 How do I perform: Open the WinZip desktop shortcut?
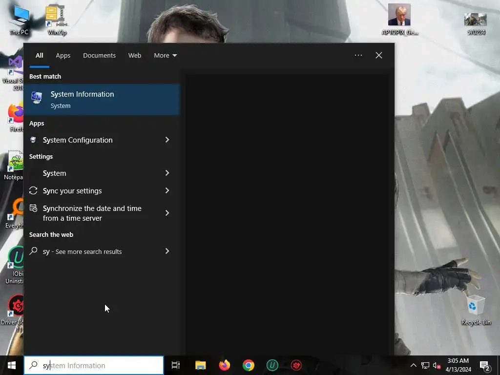click(57, 20)
